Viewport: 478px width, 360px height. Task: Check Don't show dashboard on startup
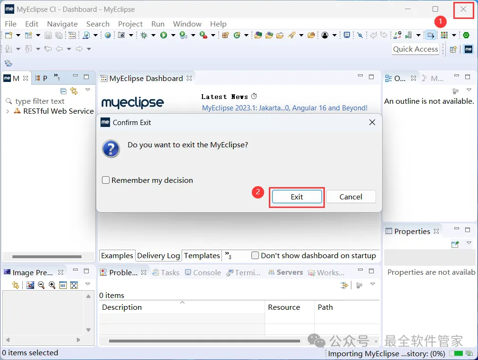click(x=255, y=255)
